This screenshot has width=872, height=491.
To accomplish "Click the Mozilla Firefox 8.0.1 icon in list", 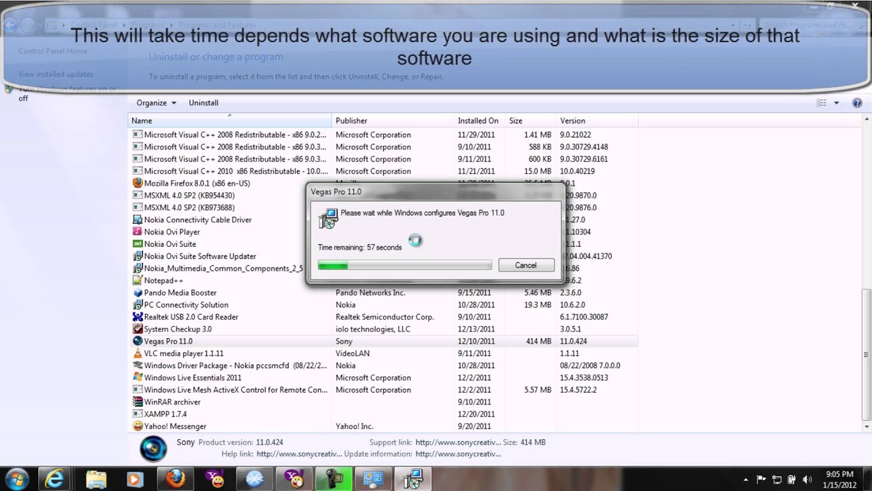I will point(138,183).
